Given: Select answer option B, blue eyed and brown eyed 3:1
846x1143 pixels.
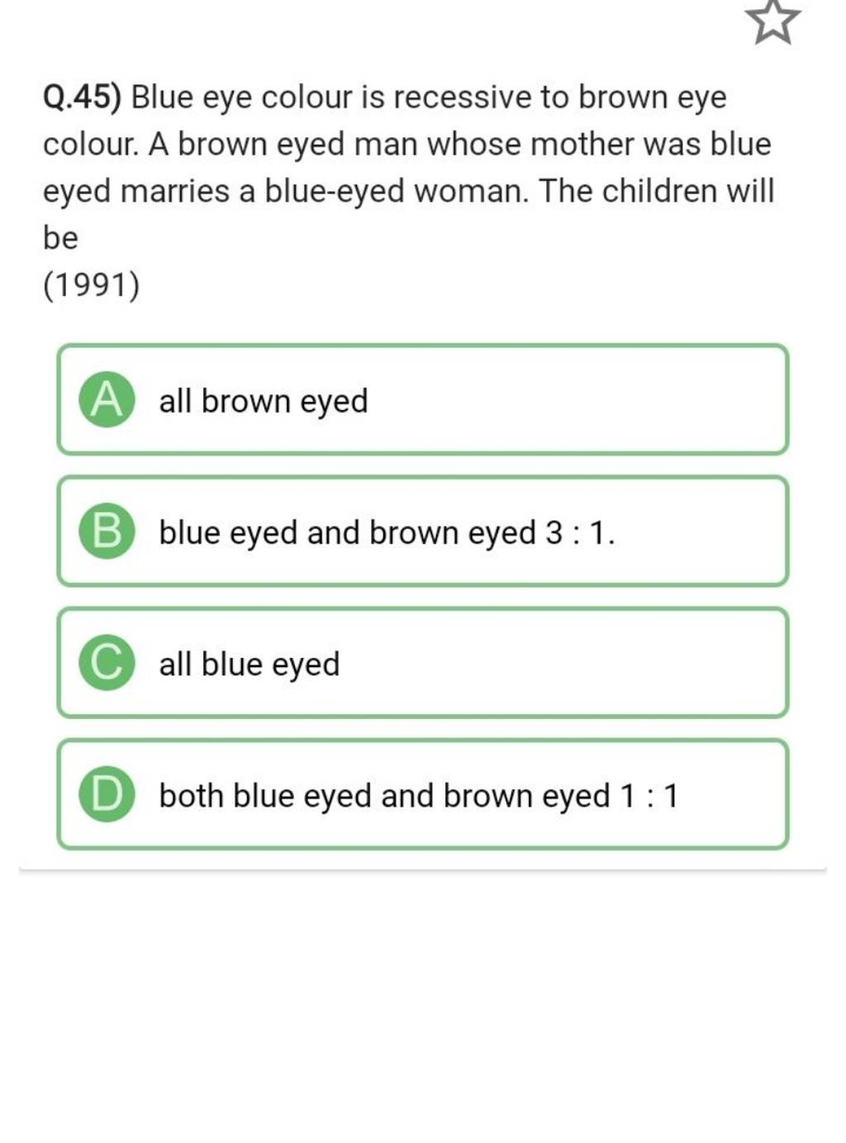Looking at the screenshot, I should pyautogui.click(x=422, y=531).
